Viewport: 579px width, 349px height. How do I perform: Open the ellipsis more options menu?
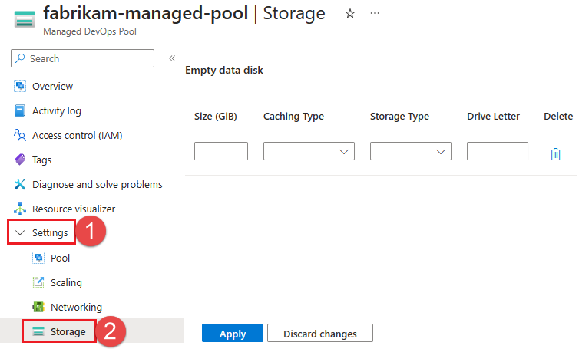(x=375, y=14)
